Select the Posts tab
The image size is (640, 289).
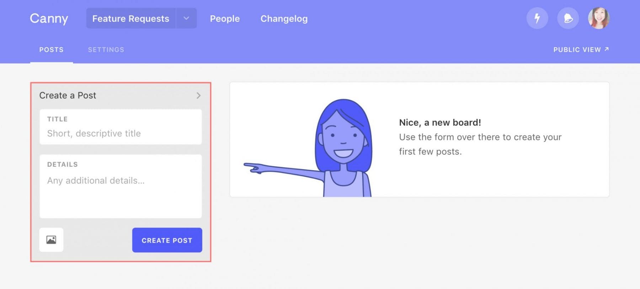pos(52,49)
